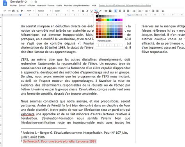
Task: Open the Format menu
Action: (51, 5)
